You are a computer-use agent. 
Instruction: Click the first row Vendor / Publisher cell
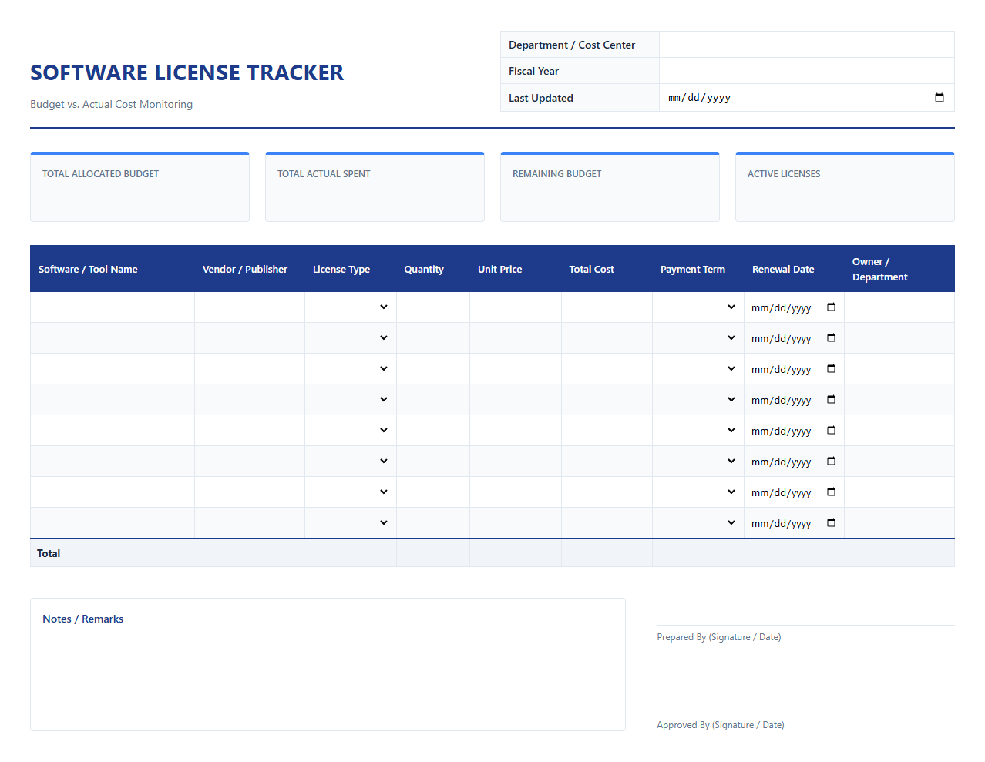click(x=250, y=307)
